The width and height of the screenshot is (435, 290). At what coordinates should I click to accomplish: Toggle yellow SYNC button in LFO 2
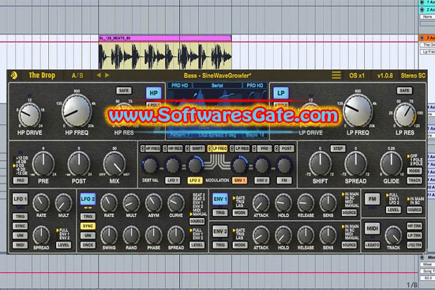click(88, 226)
